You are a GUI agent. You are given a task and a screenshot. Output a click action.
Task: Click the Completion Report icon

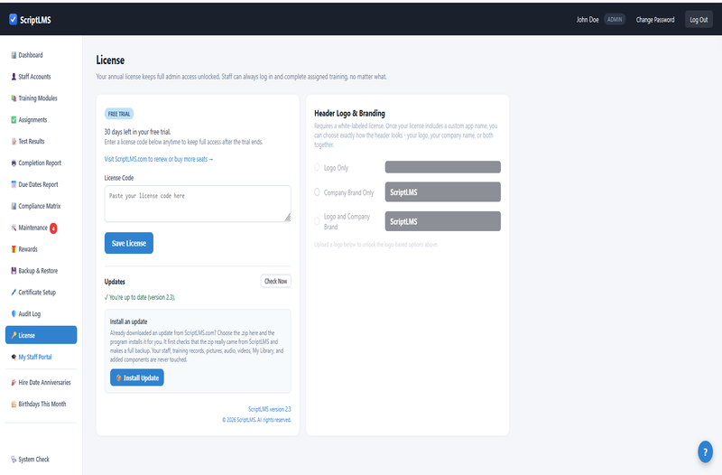(x=14, y=163)
